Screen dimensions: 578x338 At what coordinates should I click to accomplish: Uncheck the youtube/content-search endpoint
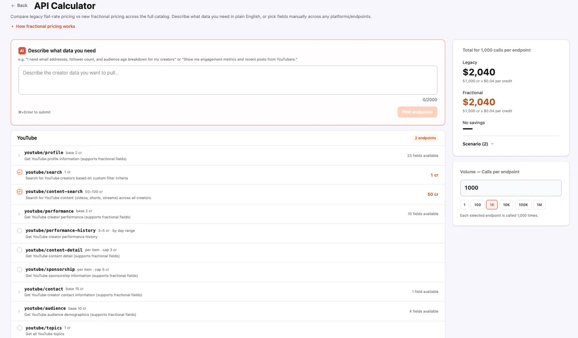[20, 192]
